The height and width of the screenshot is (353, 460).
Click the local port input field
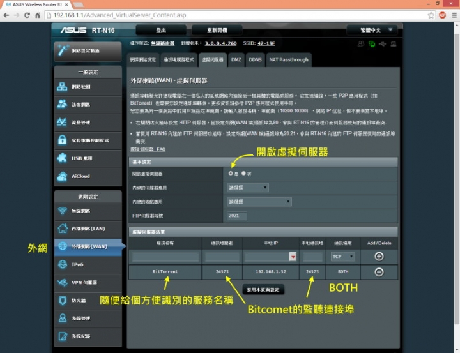click(312, 257)
